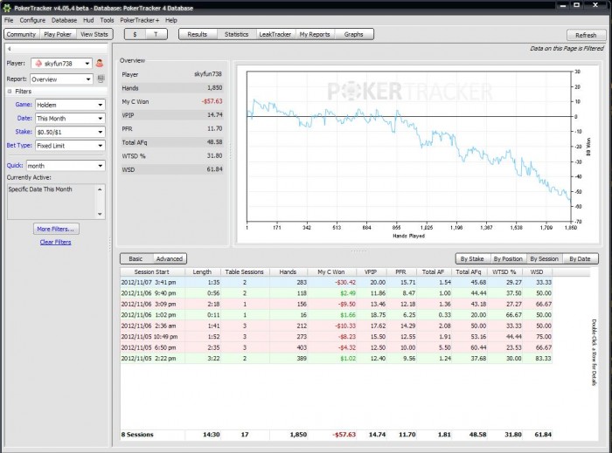Group results By Session
This screenshot has height=453, width=612.
click(x=544, y=258)
